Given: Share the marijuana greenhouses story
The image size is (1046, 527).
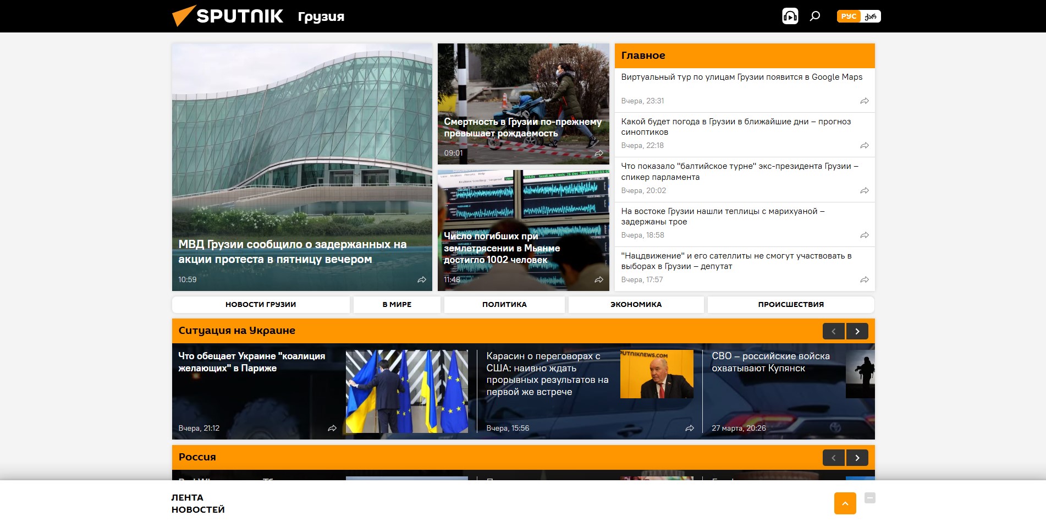Looking at the screenshot, I should (x=865, y=235).
